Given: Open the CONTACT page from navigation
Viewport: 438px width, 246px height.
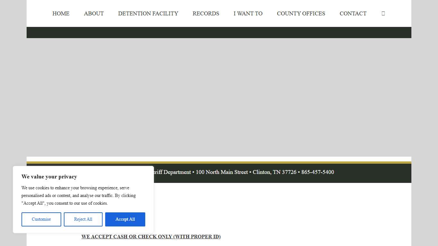Looking at the screenshot, I should tap(353, 13).
